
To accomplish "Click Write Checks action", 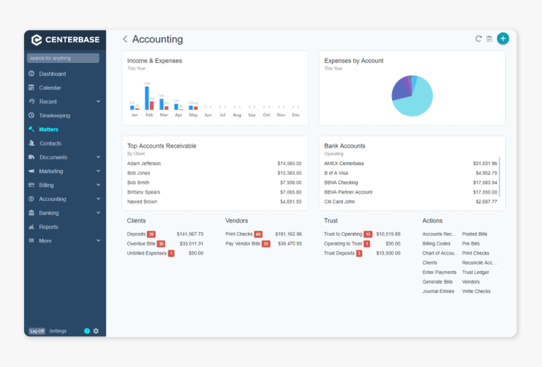I will click(x=476, y=291).
